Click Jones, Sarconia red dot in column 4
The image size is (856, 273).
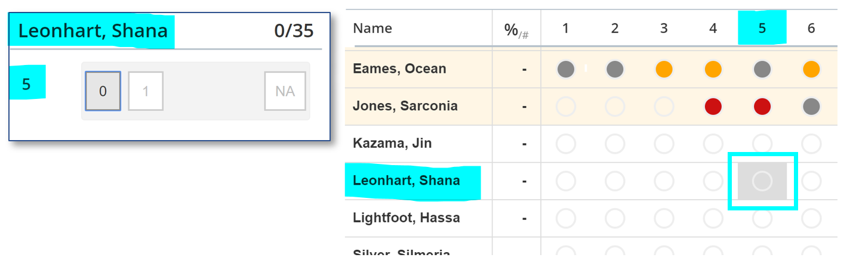pos(713,107)
